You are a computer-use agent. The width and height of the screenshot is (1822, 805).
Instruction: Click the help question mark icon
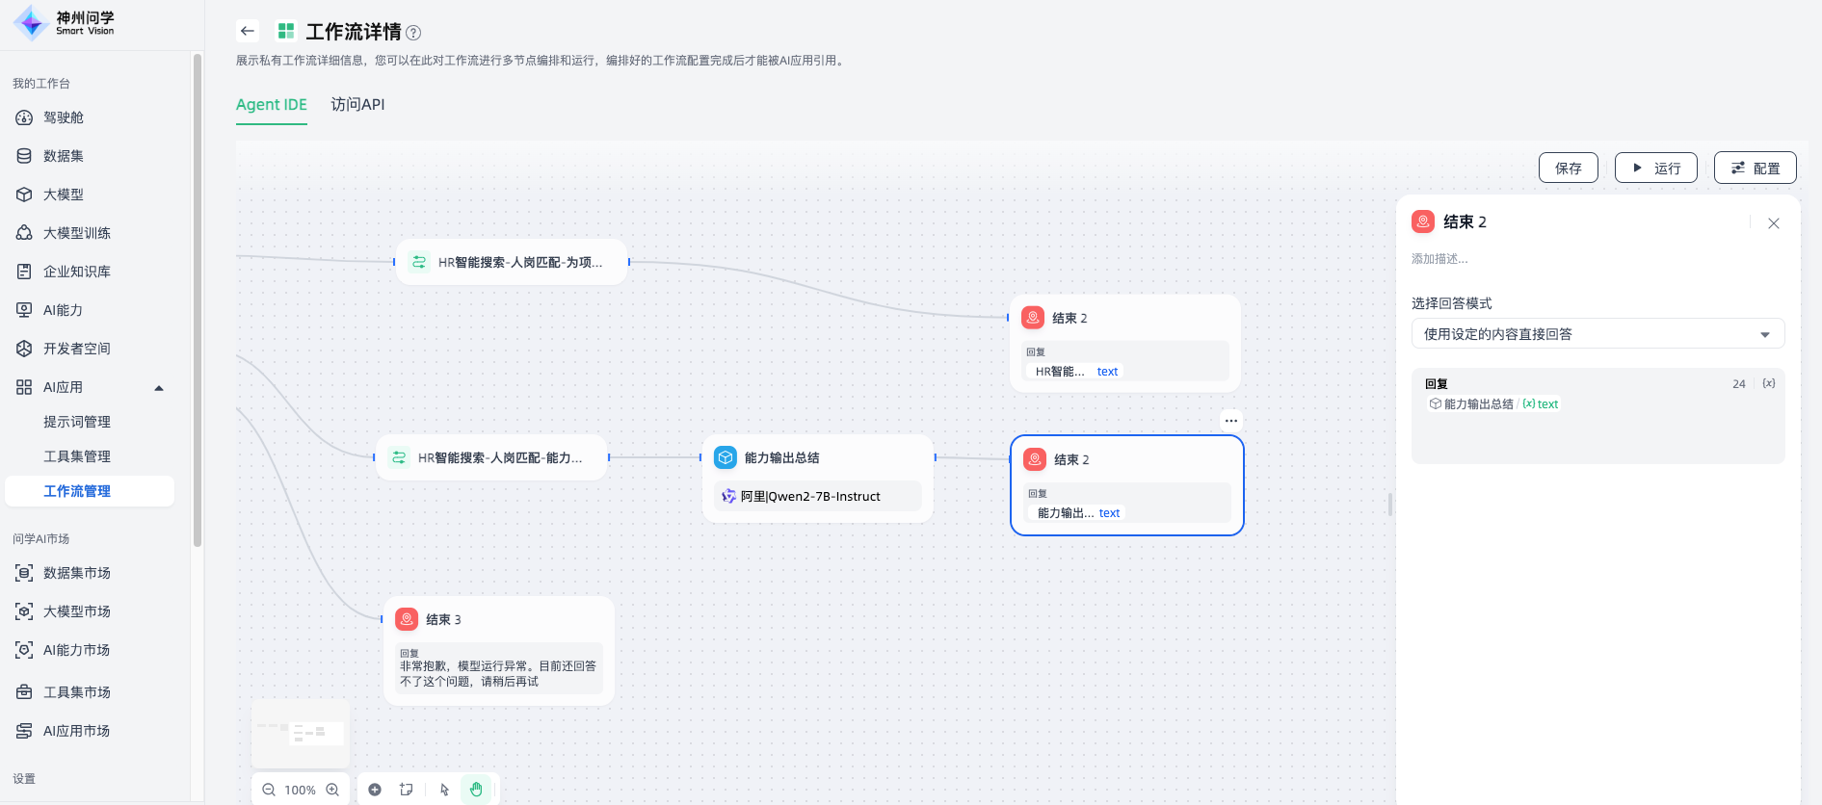coord(413,33)
